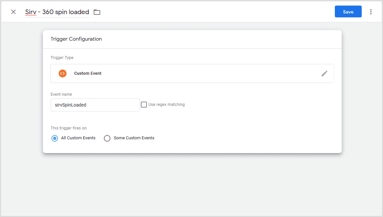Viewport: 383px width, 217px height.
Task: Click the Some Custom Events label
Action: tap(134, 138)
